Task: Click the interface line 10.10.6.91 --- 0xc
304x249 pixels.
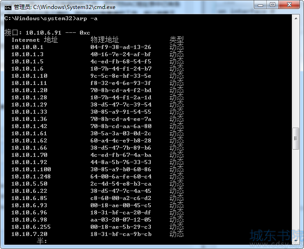Action: point(58,33)
